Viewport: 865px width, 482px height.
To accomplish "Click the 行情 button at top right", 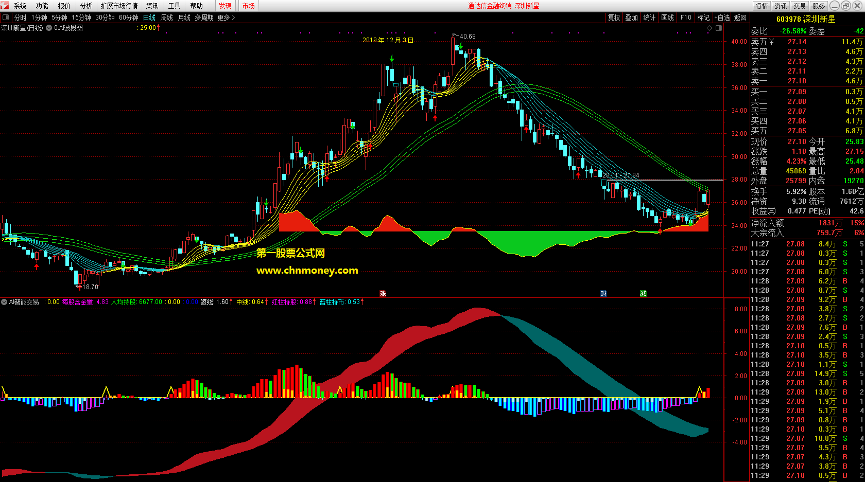I will 762,6.
